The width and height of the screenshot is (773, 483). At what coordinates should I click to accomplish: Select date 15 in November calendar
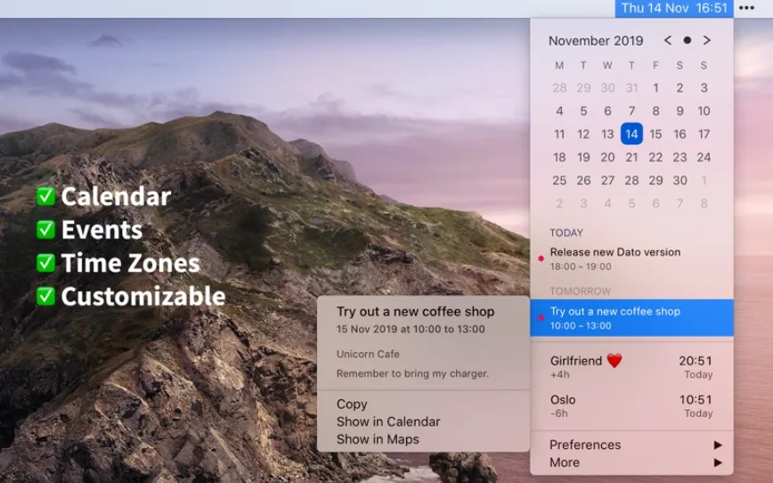655,135
